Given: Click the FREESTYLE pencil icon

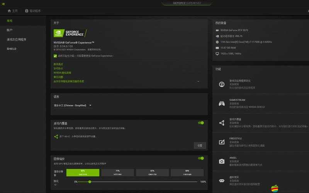Looking at the screenshot, I should coord(222,142).
